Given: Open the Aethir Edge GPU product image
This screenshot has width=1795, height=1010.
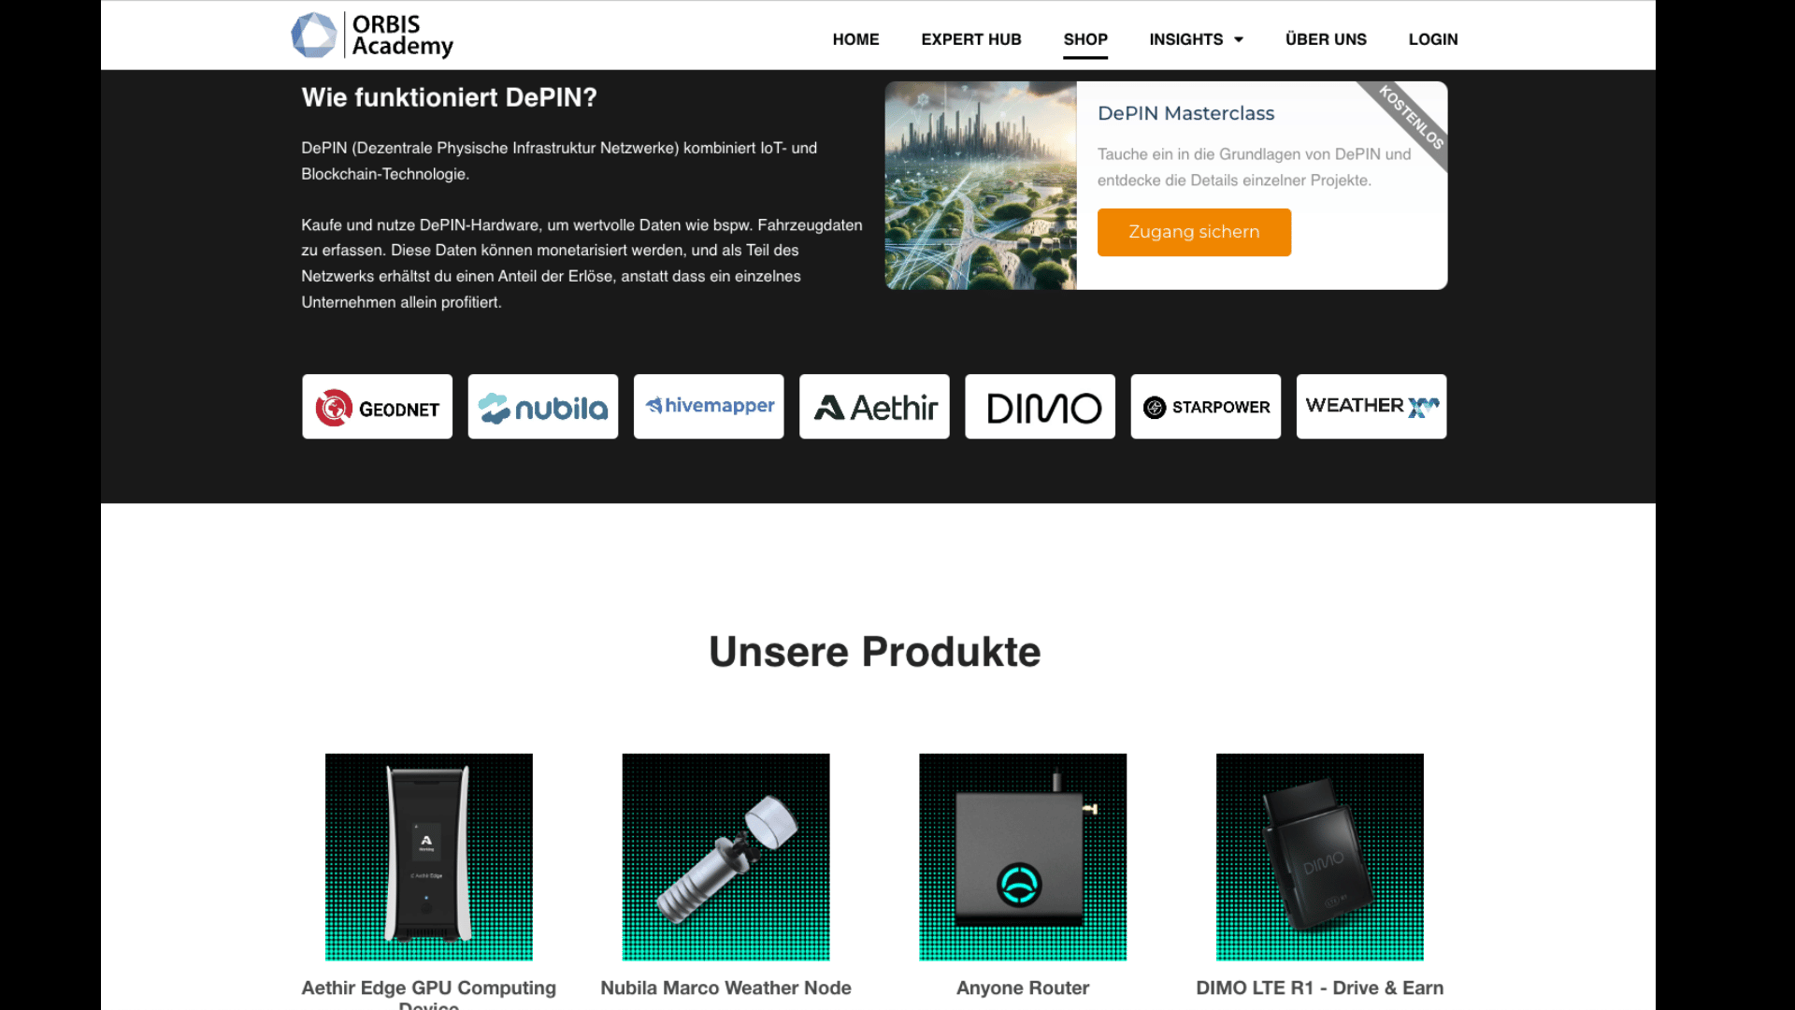Looking at the screenshot, I should pos(429,857).
